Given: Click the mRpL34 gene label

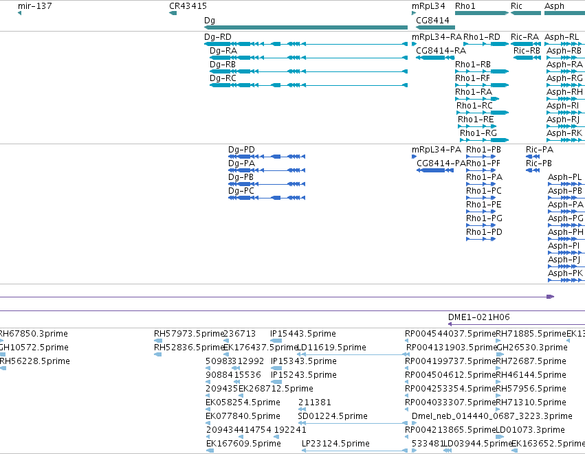Looking at the screenshot, I should 428,6.
